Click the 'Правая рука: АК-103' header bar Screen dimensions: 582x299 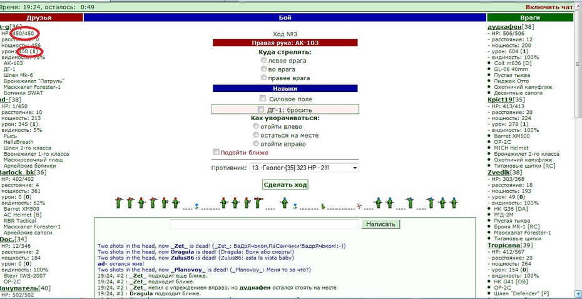tap(285, 43)
